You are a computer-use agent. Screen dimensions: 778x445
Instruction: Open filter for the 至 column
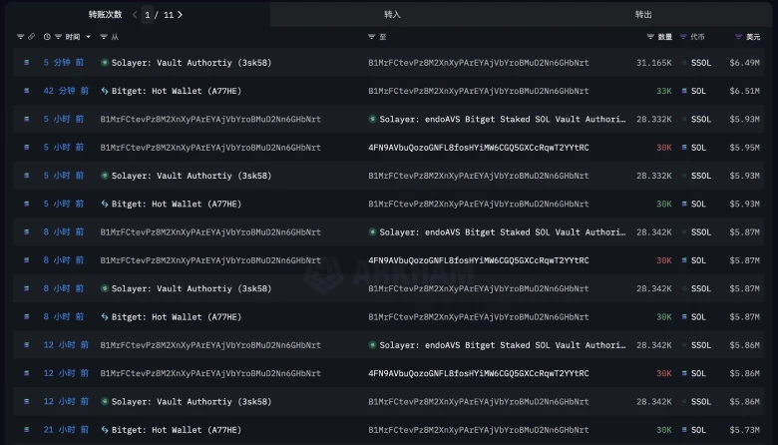pos(371,37)
